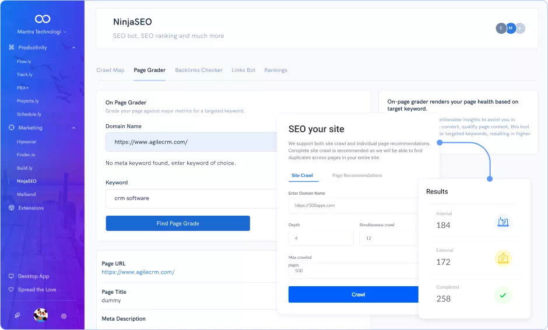Select NinjaSEO in the sidebar
Screen dimensions: 548x330
coord(27,181)
